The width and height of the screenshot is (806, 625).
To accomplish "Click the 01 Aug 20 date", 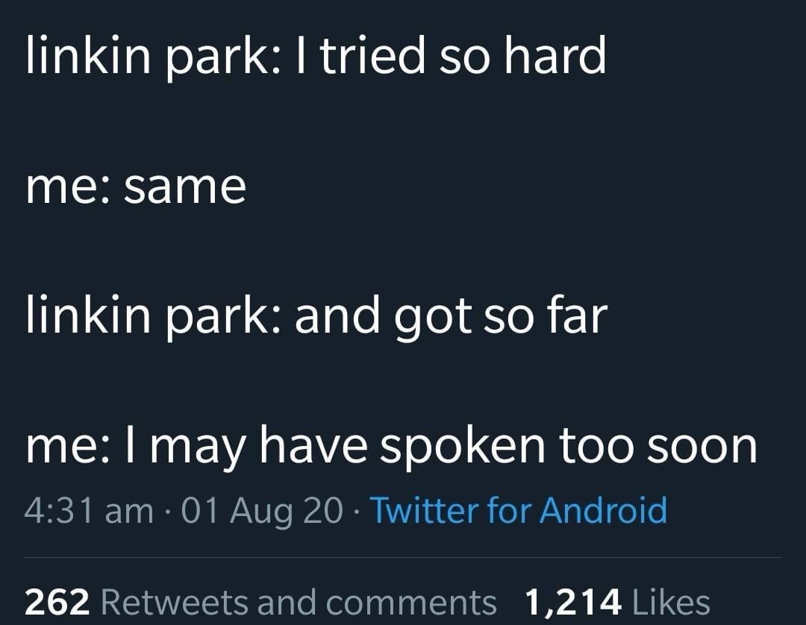I will 262,510.
